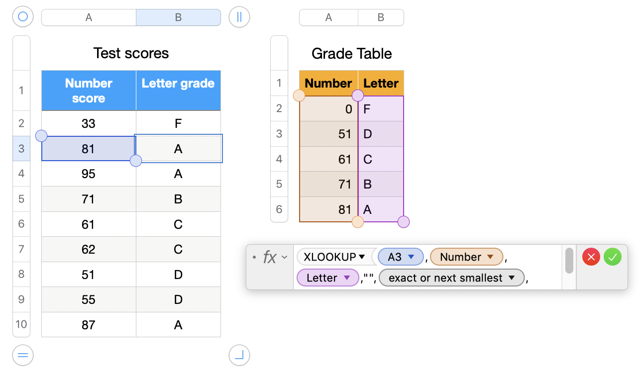The height and width of the screenshot is (382, 639).
Task: Open the XLOOKUP function dropdown arrow
Action: pyautogui.click(x=362, y=257)
